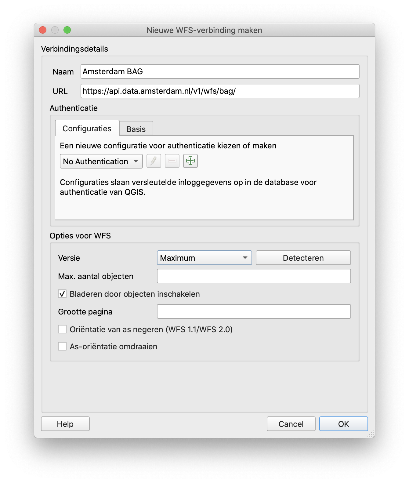Click into the Naam text field
The image size is (409, 483).
point(220,71)
